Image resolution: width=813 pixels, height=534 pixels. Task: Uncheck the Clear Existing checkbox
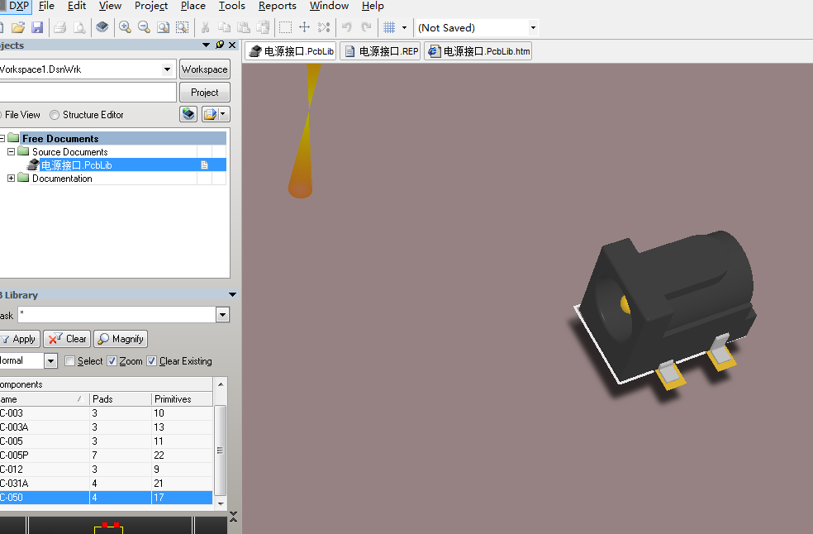click(152, 361)
